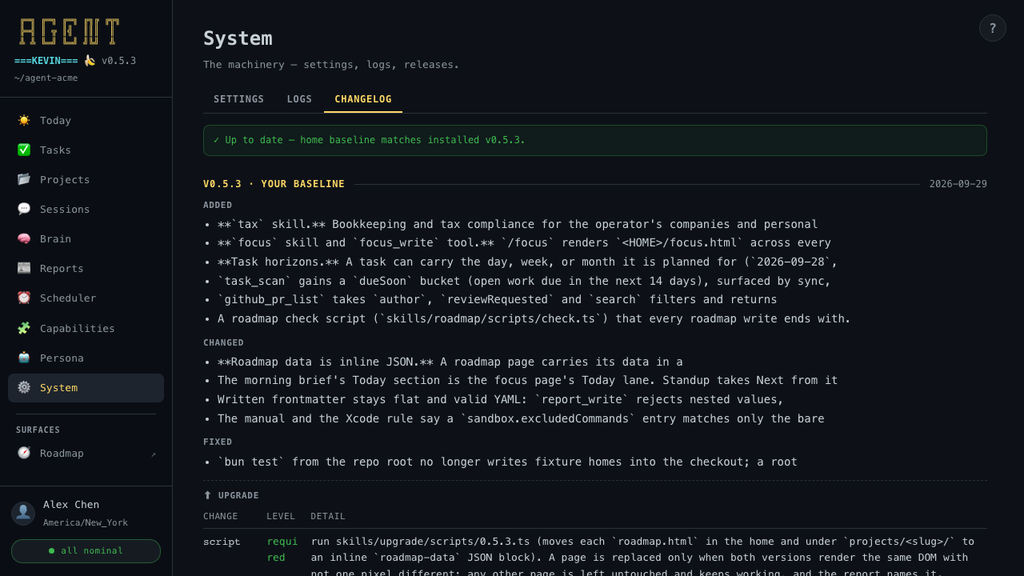The width and height of the screenshot is (1024, 576).
Task: Click the 'all nominal' status button
Action: coord(86,550)
